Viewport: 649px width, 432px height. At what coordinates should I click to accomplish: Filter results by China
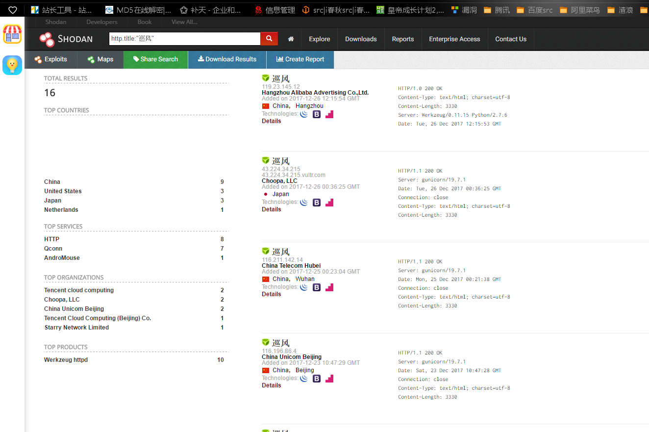tap(52, 182)
